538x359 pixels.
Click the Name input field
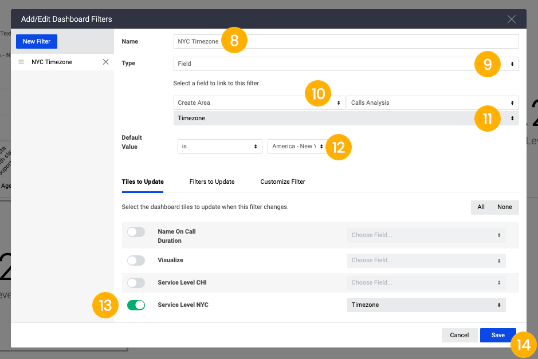coord(346,41)
